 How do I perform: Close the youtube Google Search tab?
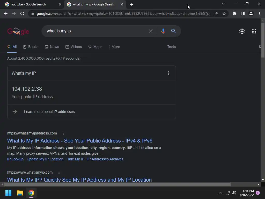(x=60, y=5)
